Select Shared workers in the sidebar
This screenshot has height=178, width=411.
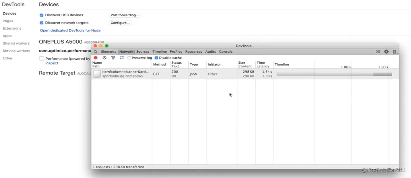point(16,43)
